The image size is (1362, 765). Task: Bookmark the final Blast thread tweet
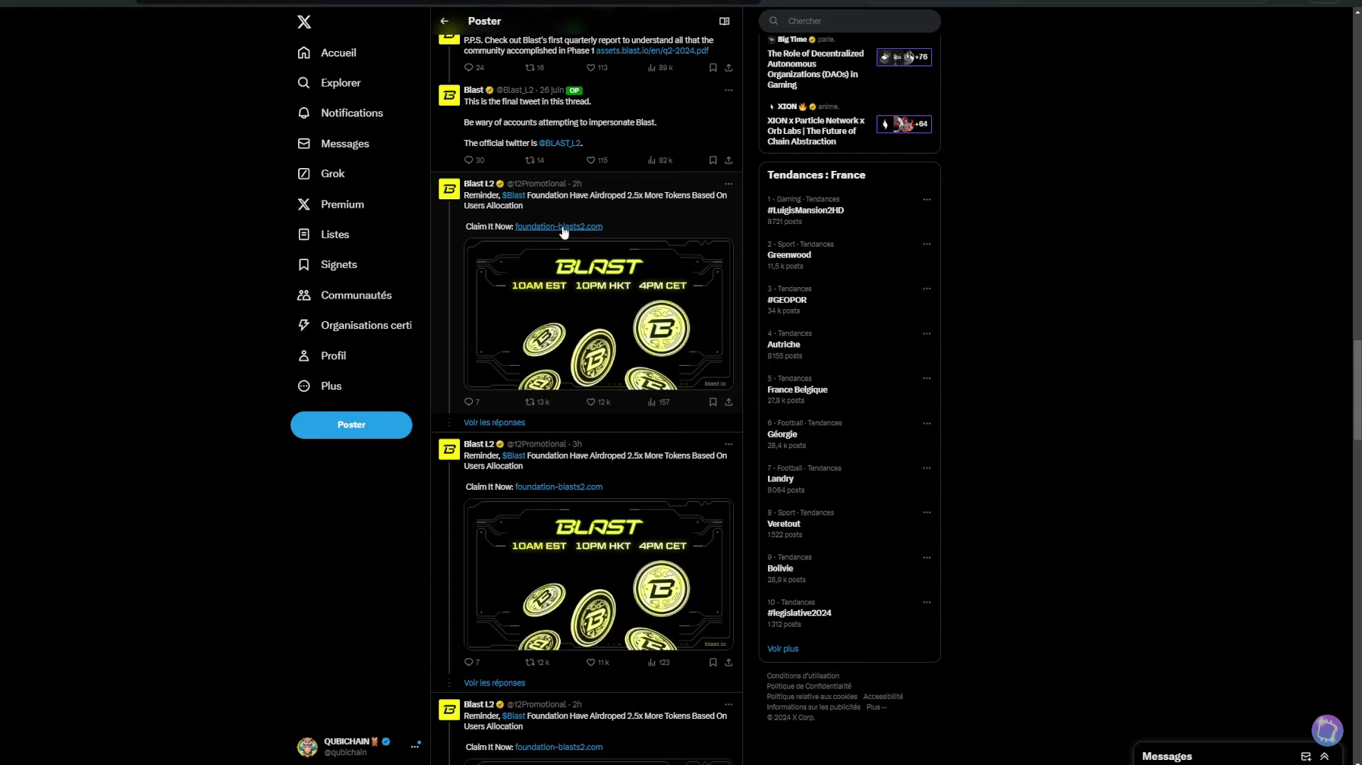(713, 160)
